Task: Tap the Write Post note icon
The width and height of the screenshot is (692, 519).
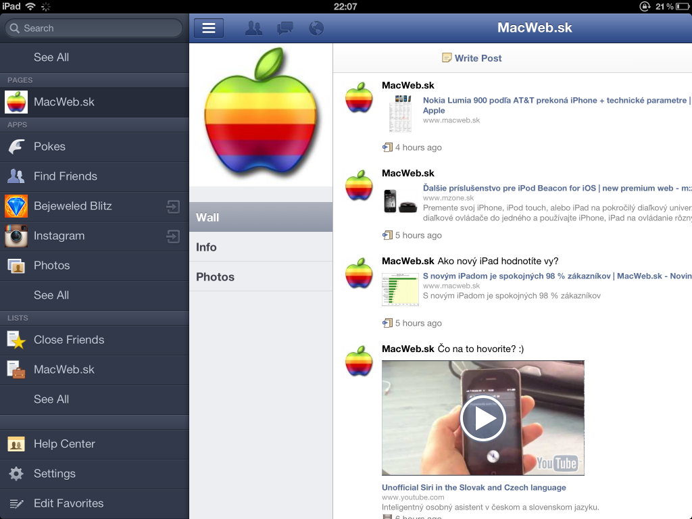Action: (x=447, y=58)
